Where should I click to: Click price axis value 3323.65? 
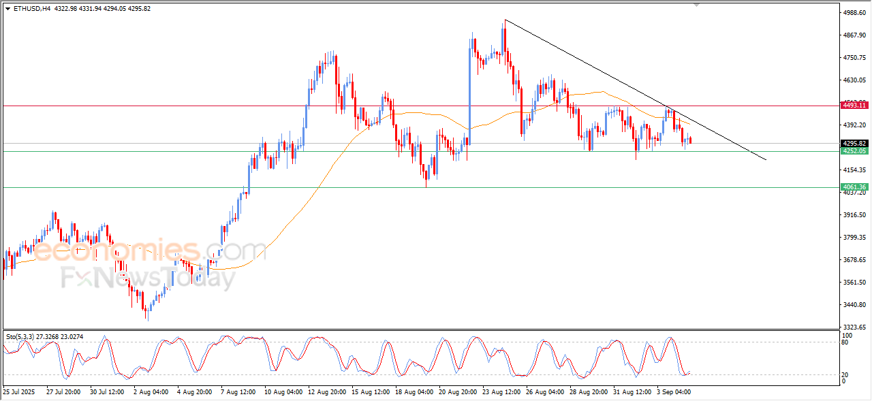[x=854, y=327]
